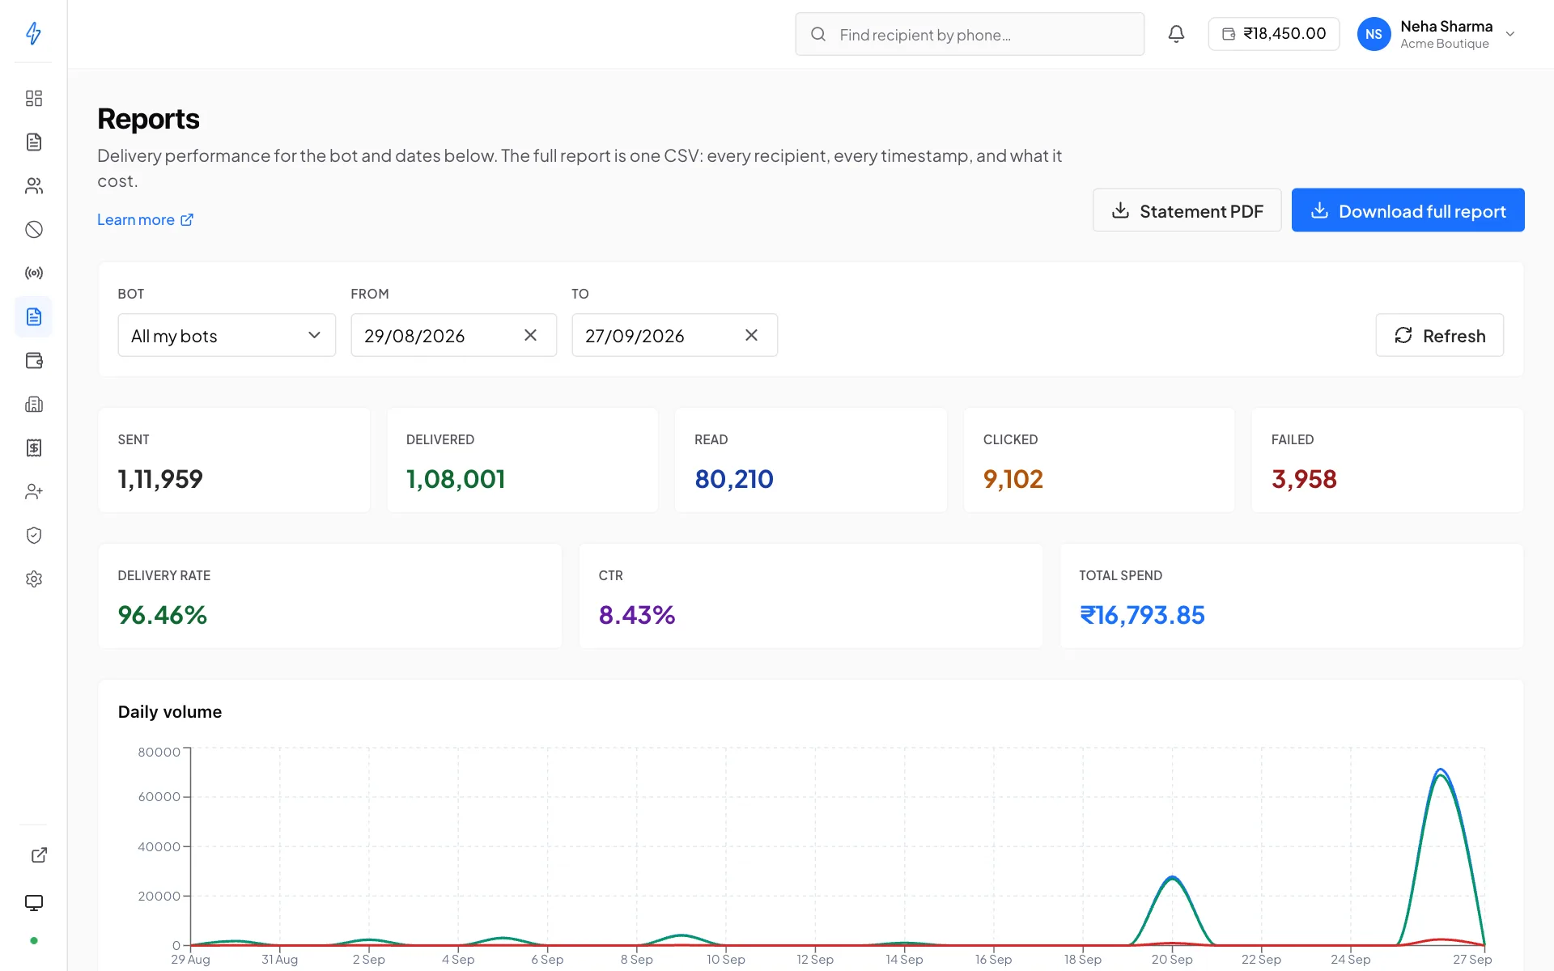
Task: Open the add-user icon in sidebar
Action: (x=33, y=492)
